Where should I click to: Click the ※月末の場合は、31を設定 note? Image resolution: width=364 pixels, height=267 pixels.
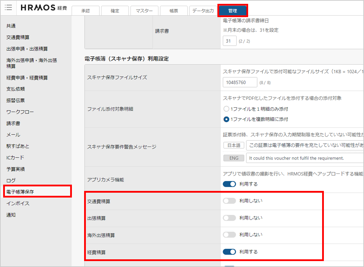(x=251, y=30)
